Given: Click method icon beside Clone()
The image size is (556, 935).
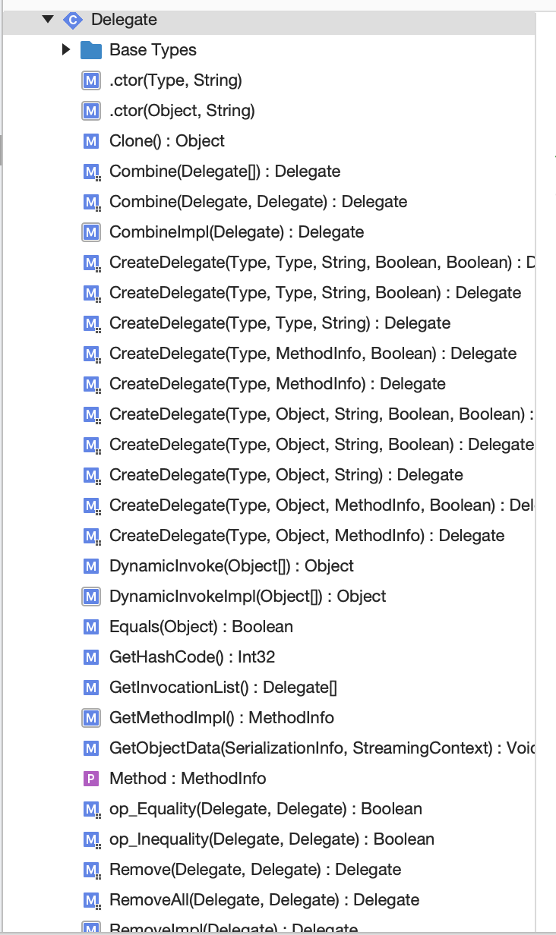Looking at the screenshot, I should (91, 141).
